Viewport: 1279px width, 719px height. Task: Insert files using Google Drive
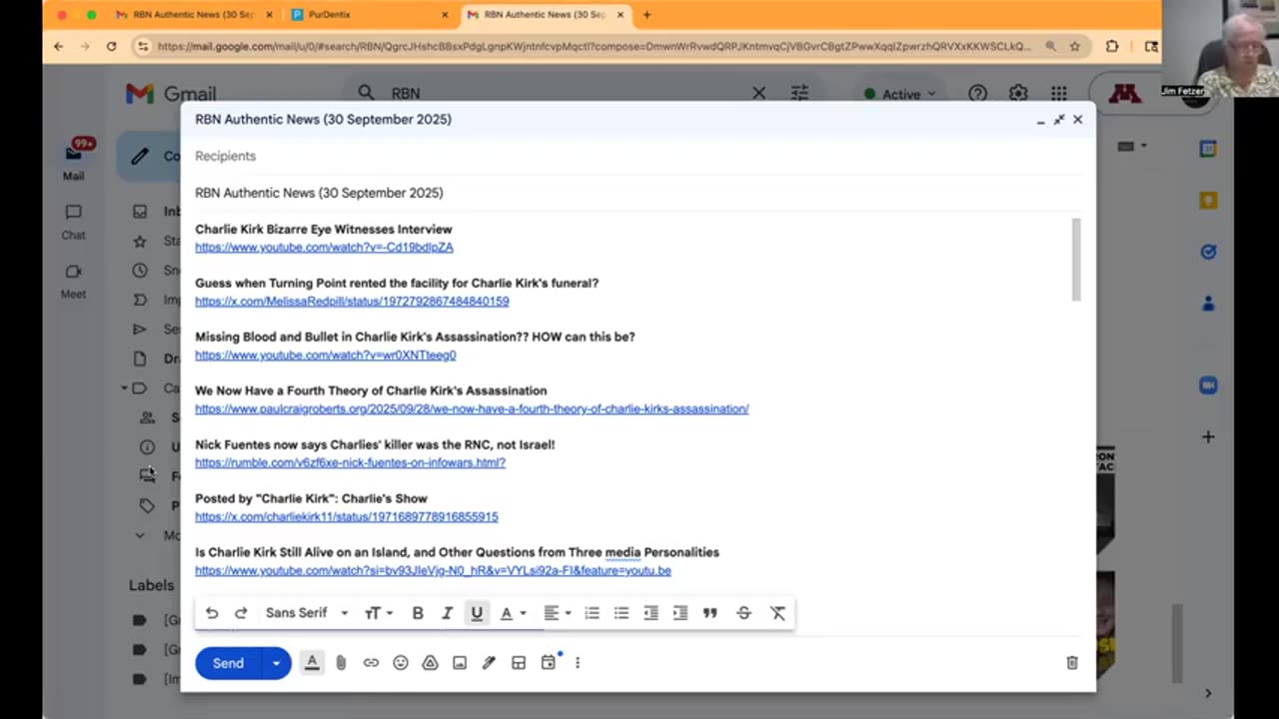(x=430, y=662)
